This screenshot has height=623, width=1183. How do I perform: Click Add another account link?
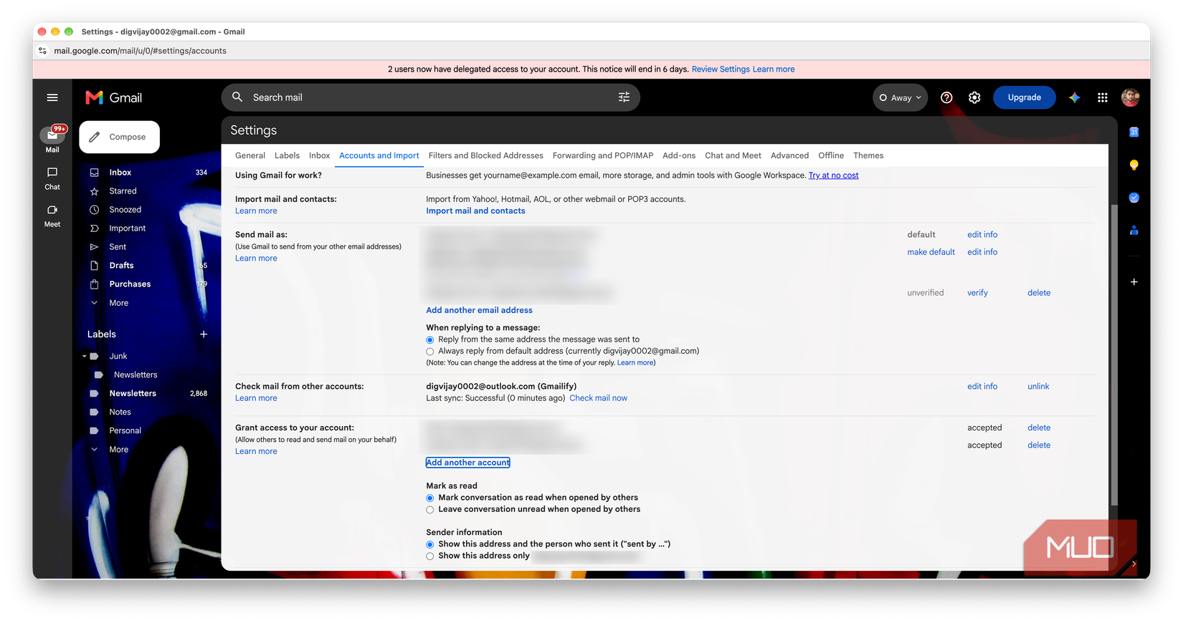468,463
